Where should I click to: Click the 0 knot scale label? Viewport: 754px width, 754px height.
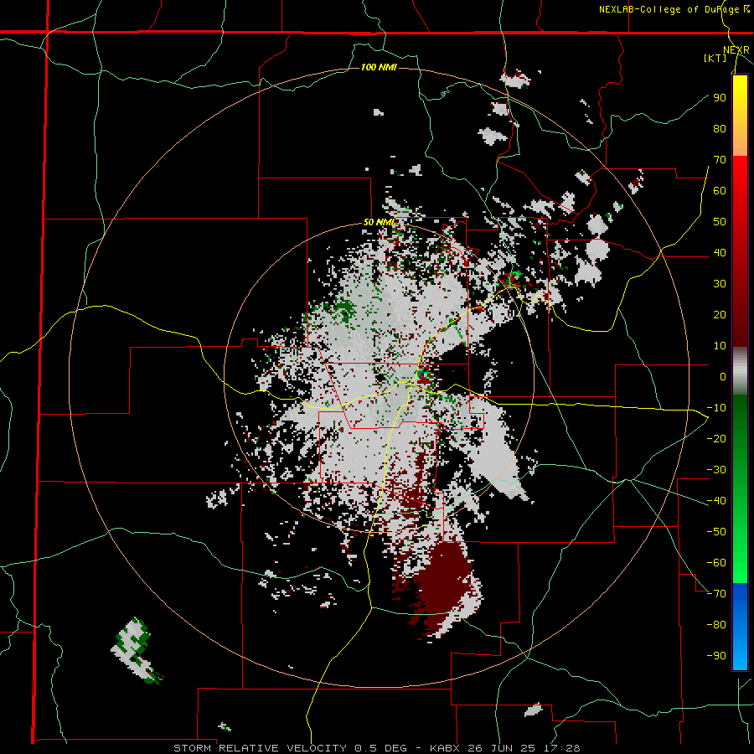point(723,376)
